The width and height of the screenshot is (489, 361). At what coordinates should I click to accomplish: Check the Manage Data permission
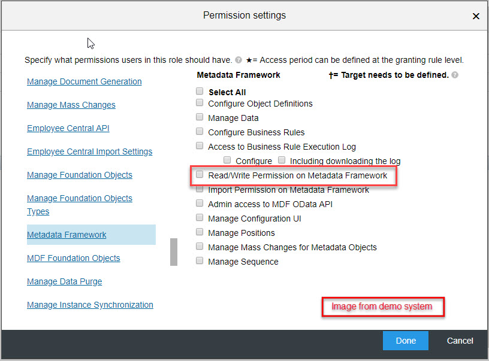click(x=200, y=117)
